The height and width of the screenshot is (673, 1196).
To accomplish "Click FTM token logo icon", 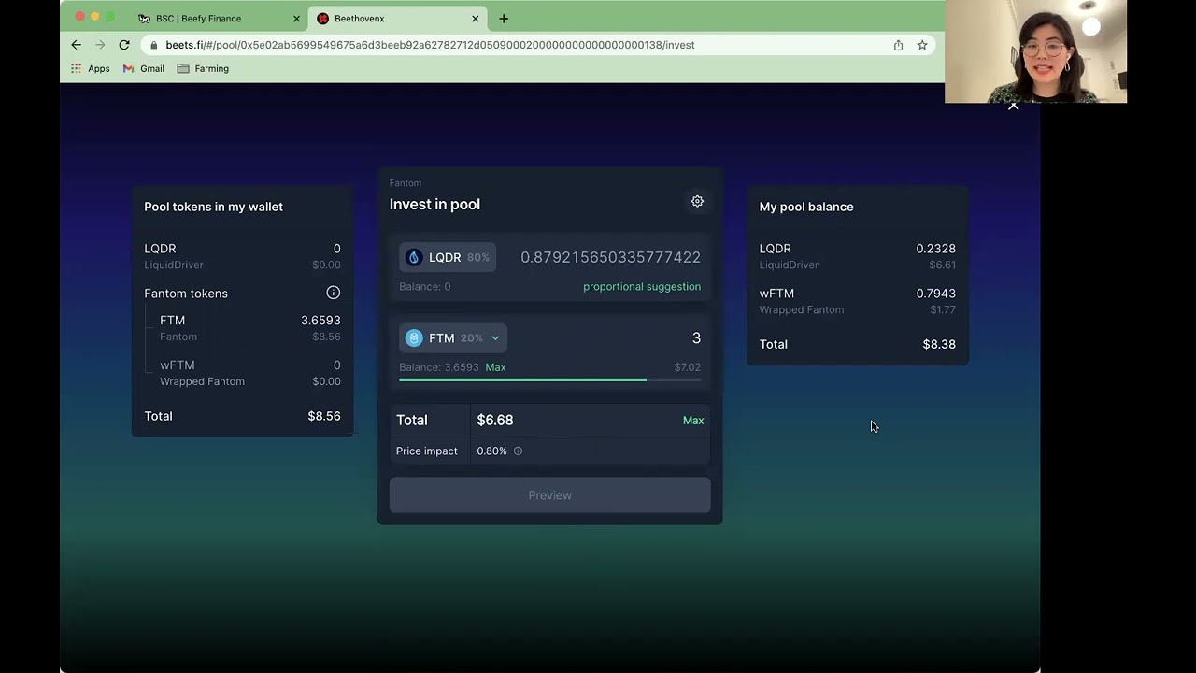I will click(x=414, y=337).
